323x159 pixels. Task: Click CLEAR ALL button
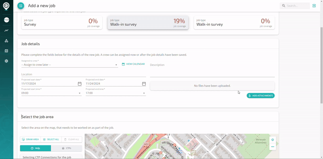71,140
